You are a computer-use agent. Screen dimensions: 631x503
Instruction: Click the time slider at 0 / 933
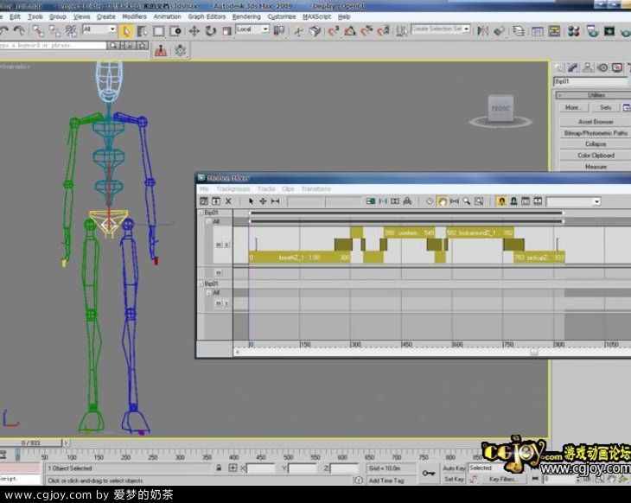(x=31, y=443)
